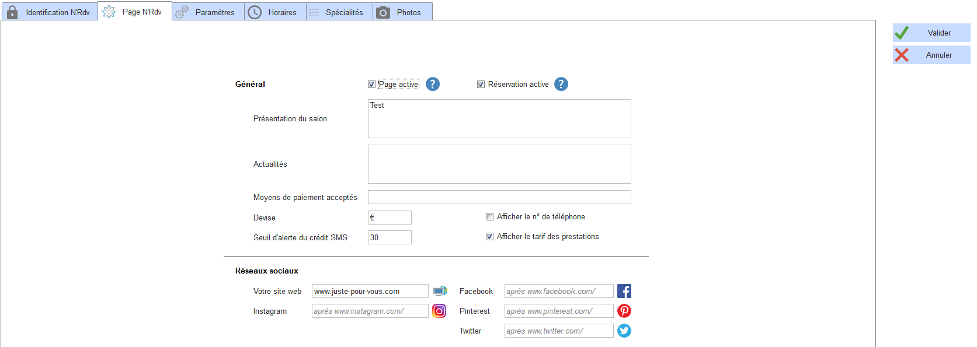Go to the Horaires tab
This screenshot has height=347, width=977.
[275, 12]
